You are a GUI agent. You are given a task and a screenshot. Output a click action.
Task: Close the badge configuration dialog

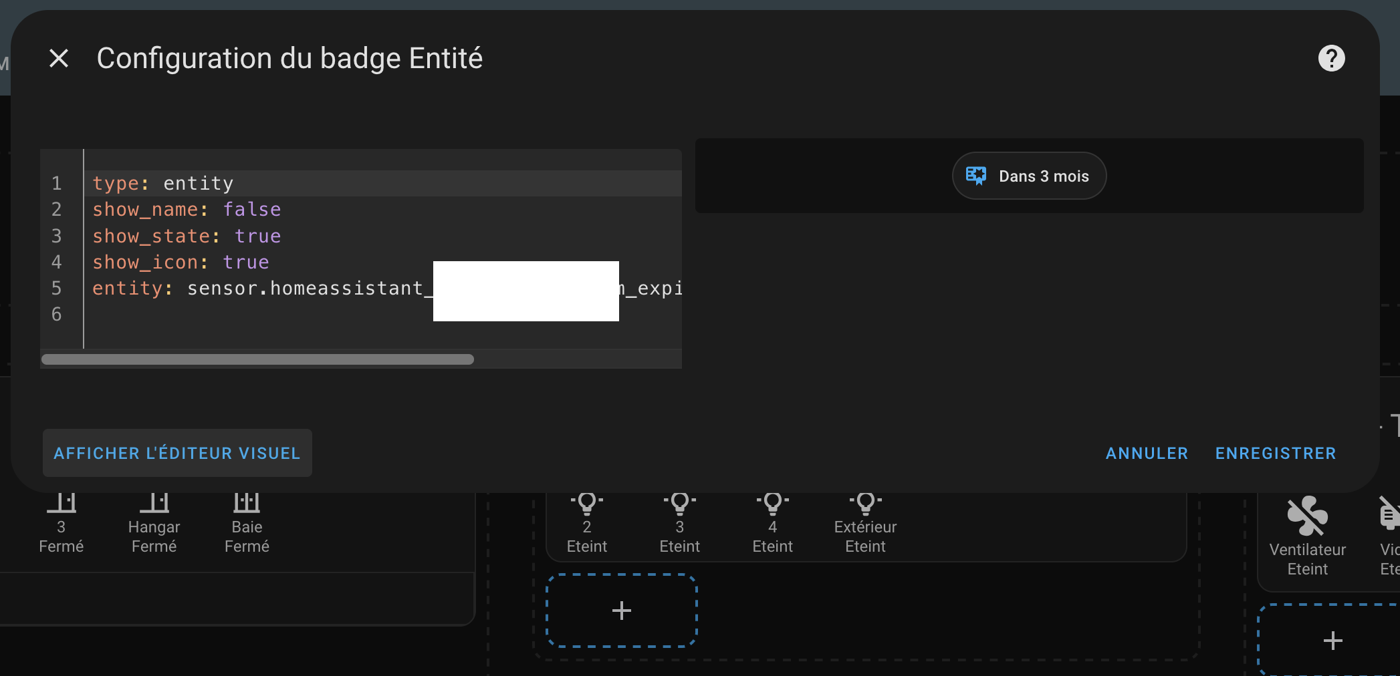click(59, 59)
